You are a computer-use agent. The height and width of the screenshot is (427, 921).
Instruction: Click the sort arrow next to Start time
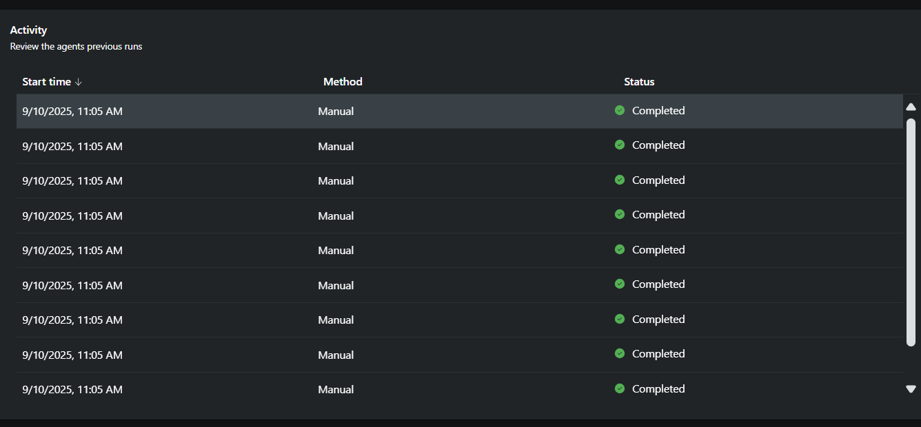79,82
